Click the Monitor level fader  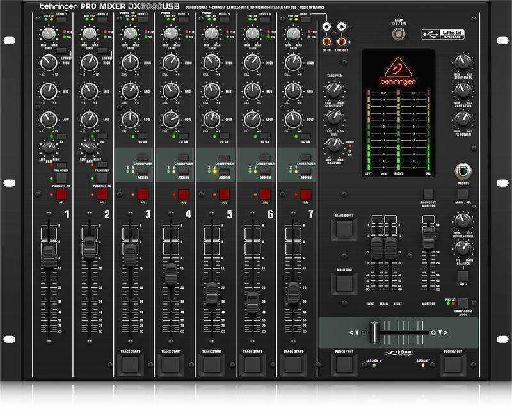coord(428,237)
